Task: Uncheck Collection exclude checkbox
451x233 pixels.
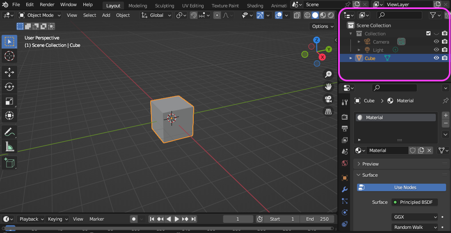Action: coord(428,33)
